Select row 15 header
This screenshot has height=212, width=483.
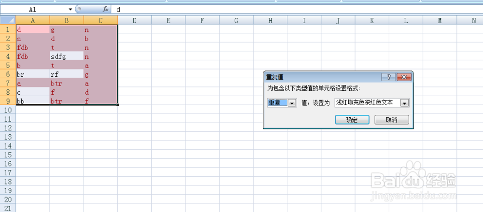[8, 155]
